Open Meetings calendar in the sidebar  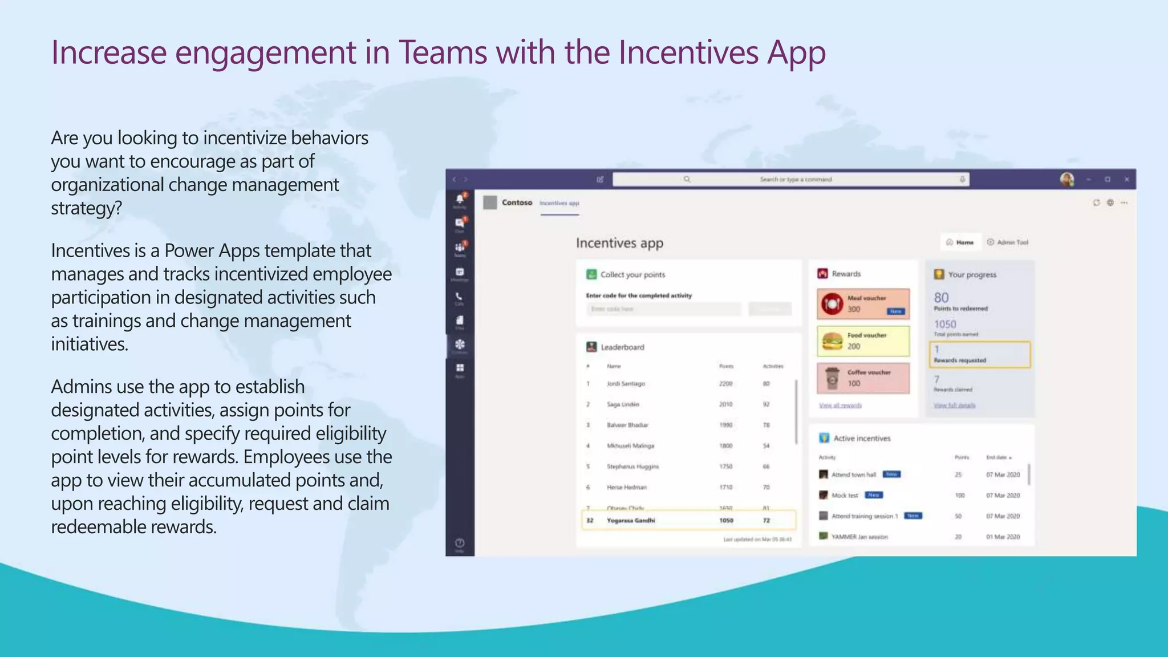[460, 274]
